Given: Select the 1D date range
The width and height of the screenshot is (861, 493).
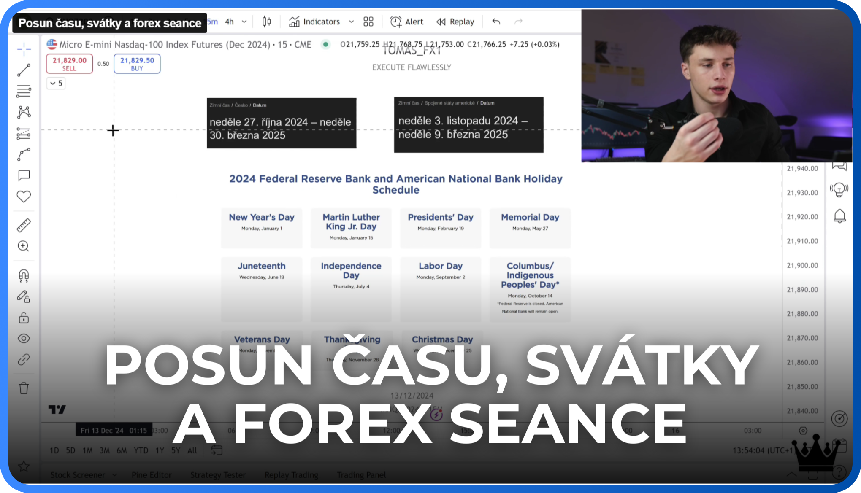Looking at the screenshot, I should point(54,450).
